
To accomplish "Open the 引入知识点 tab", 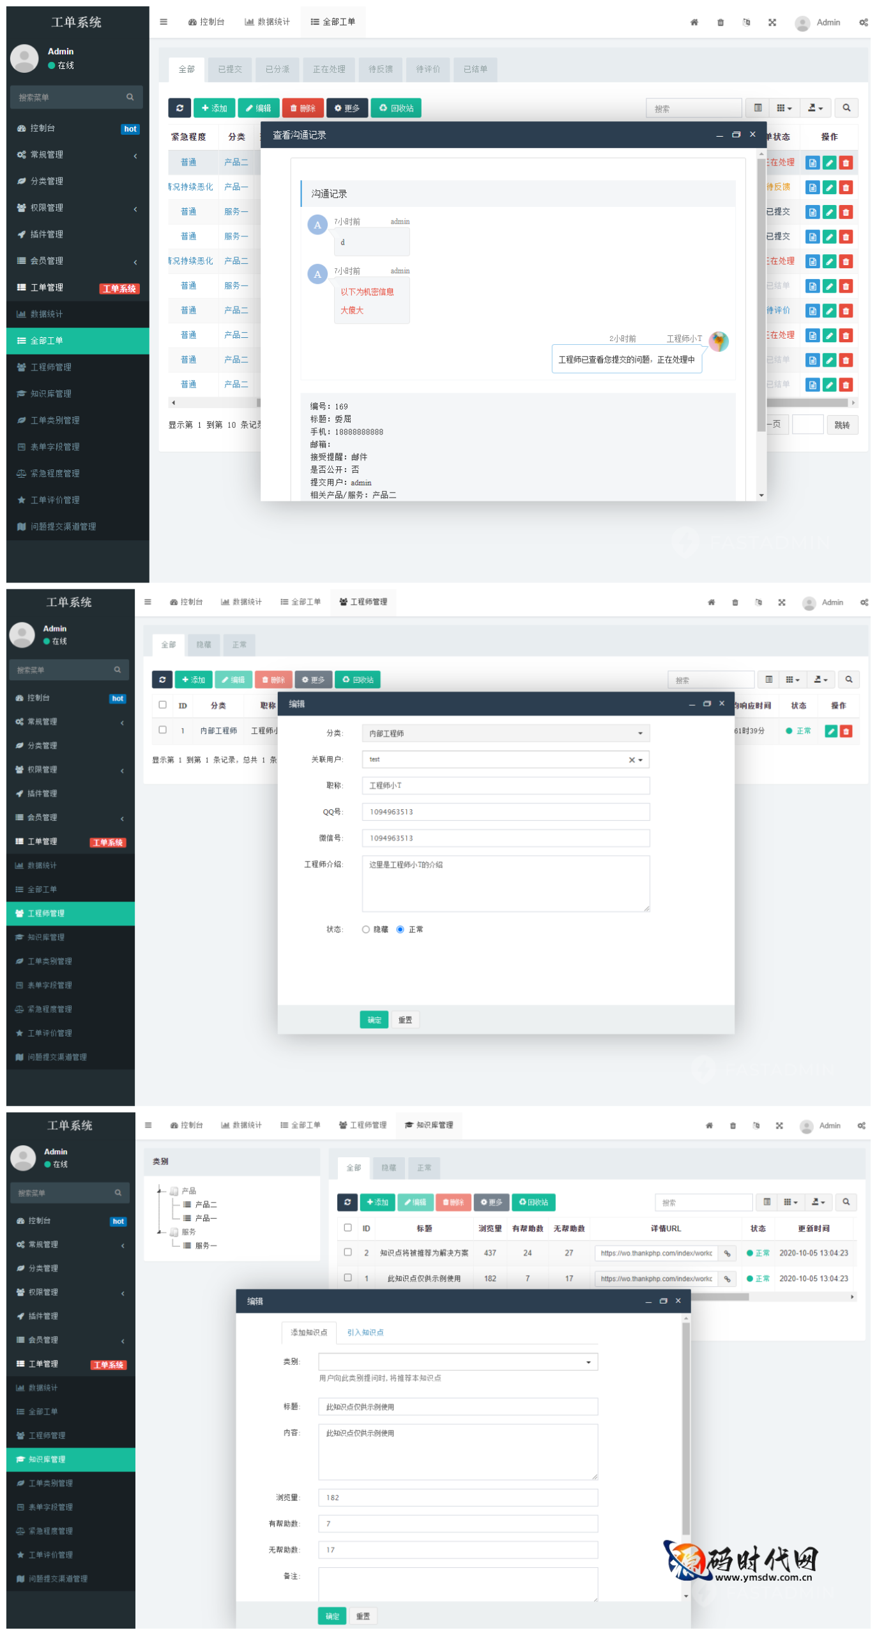I will (x=365, y=1333).
